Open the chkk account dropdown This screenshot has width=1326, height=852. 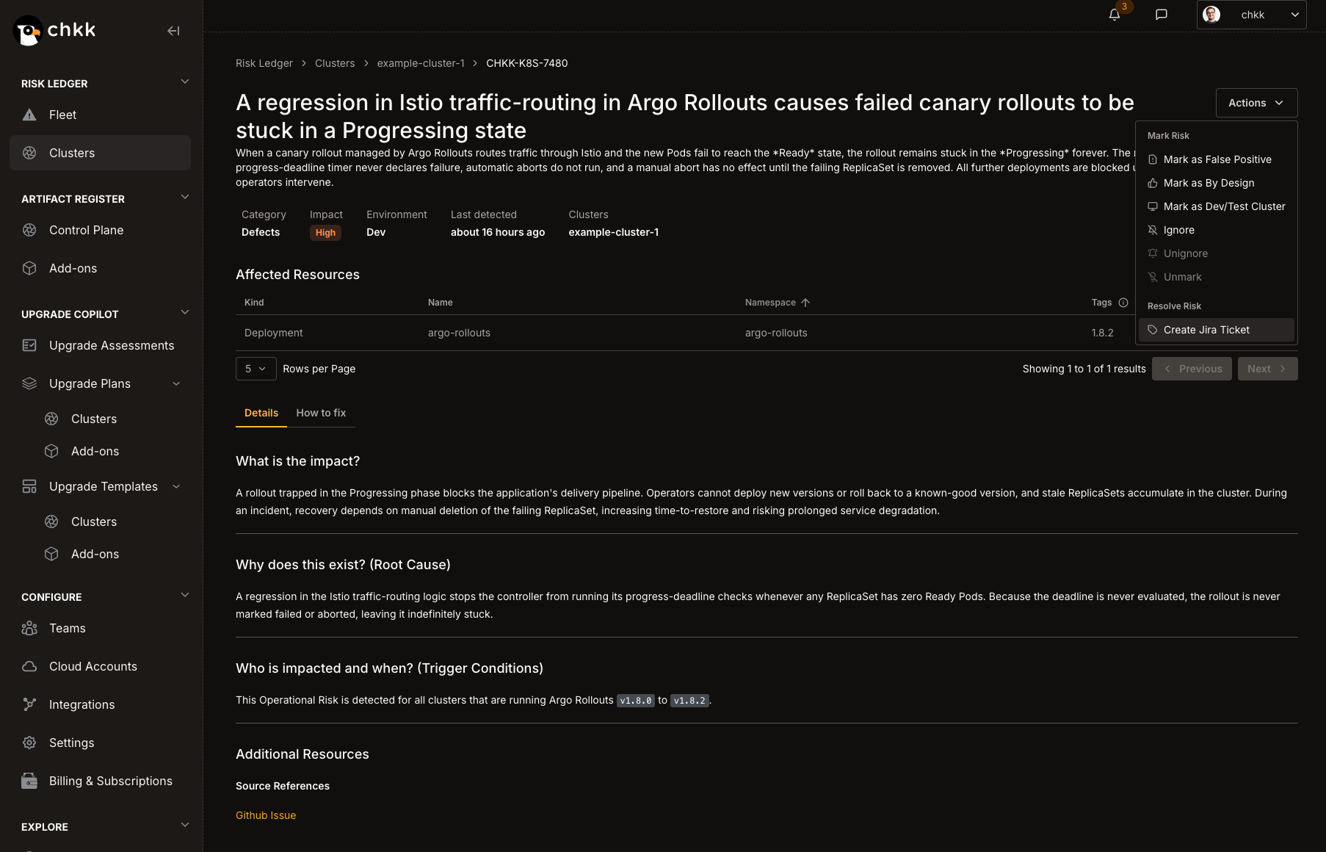tap(1251, 15)
